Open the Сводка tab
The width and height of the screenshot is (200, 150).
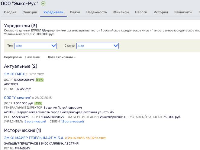(x=10, y=12)
